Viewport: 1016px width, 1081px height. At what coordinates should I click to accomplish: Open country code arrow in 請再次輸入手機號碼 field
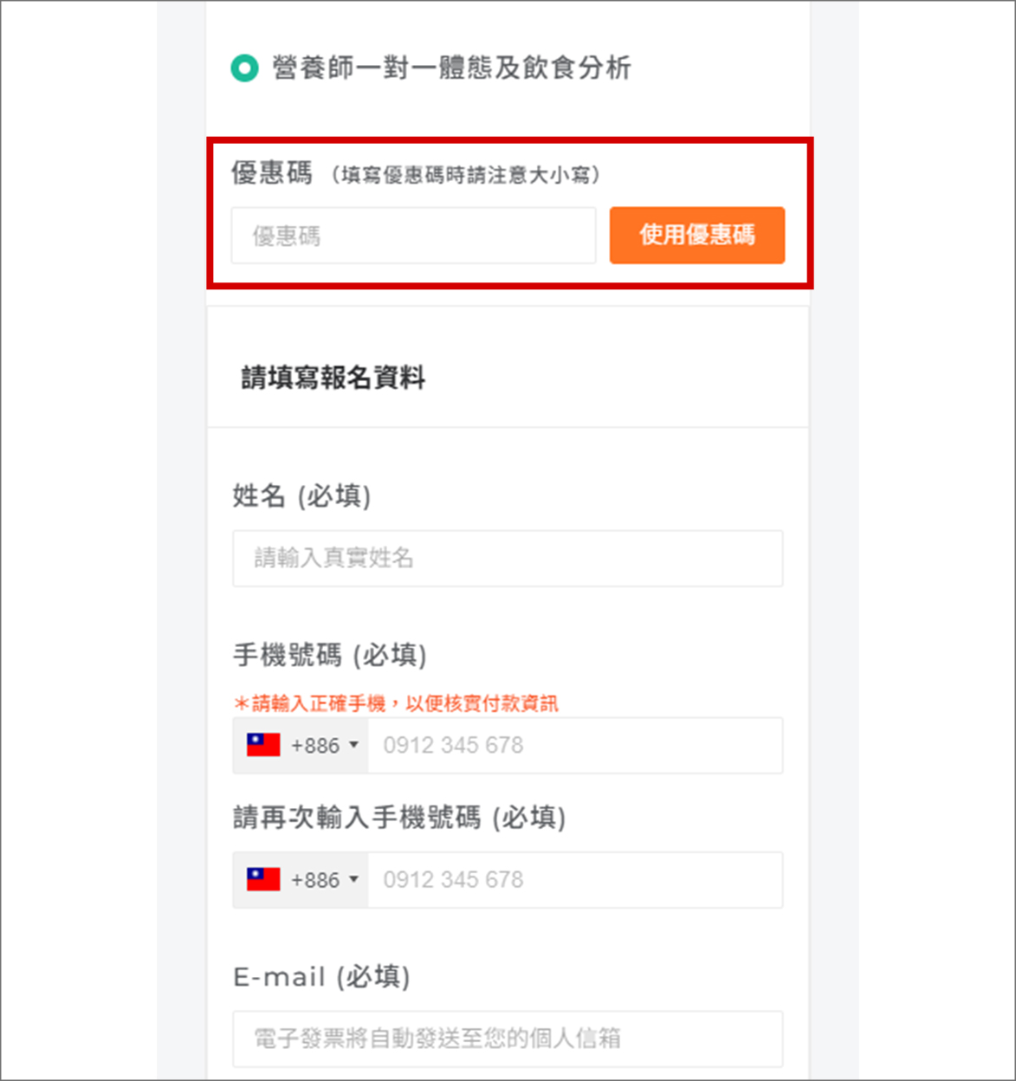tap(353, 880)
